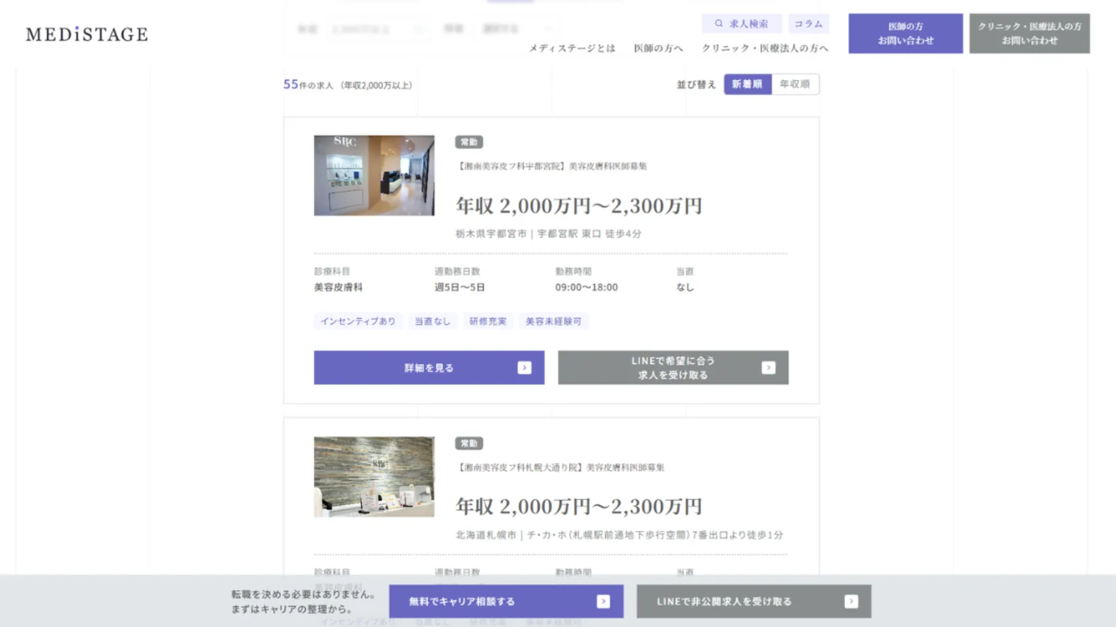Select the 美容未経験可 tag
The width and height of the screenshot is (1116, 627).
click(553, 321)
